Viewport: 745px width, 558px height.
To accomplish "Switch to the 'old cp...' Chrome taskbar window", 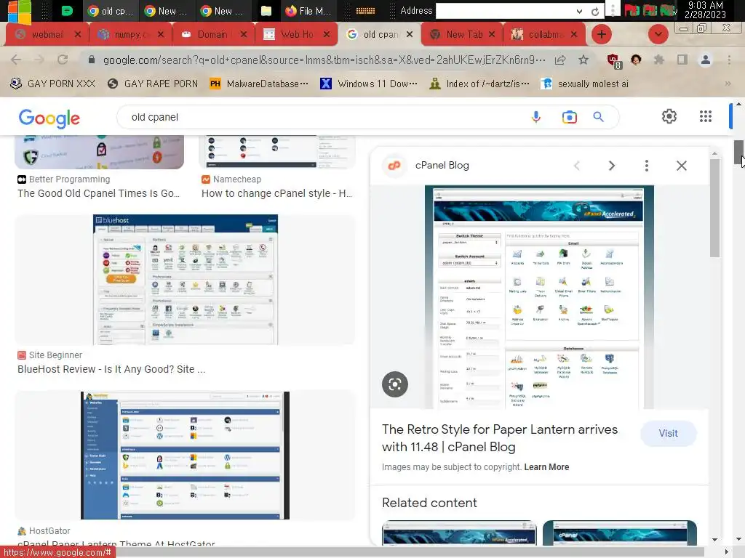I will click(x=111, y=11).
